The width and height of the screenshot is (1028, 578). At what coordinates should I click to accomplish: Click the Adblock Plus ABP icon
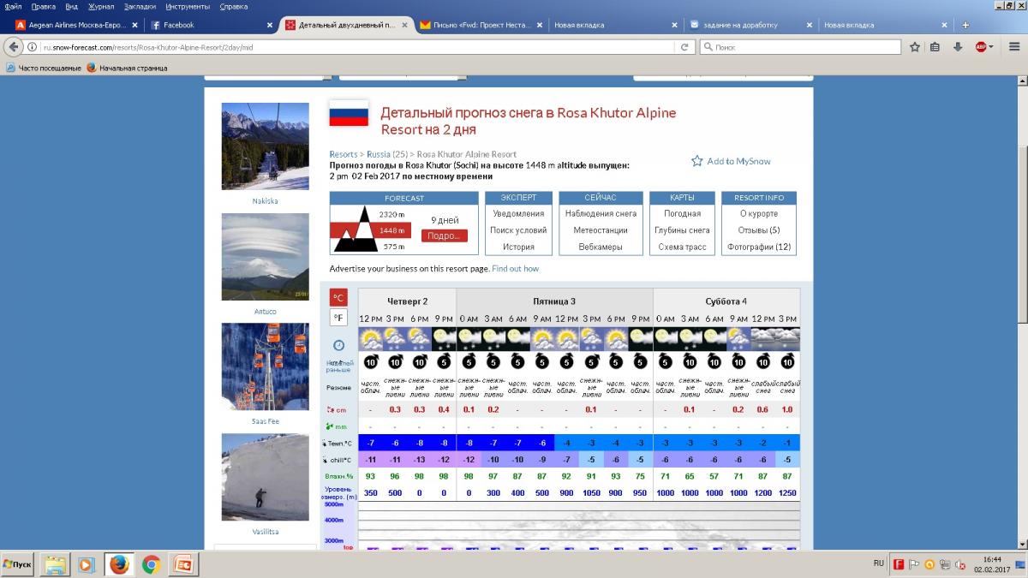click(x=981, y=47)
